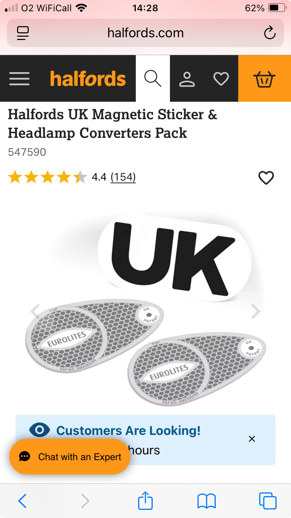Viewport: 291px width, 518px height.
Task: Tap the UK magnetic sticker image
Action: coord(175,256)
